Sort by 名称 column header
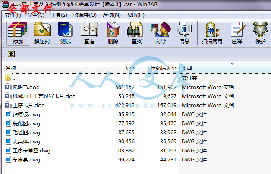Screen dimensions: 271x174 (x=48, y=68)
